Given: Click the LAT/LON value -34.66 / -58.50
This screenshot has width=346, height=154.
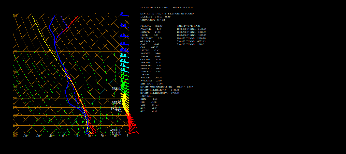Looking at the screenshot, I should [162, 17].
